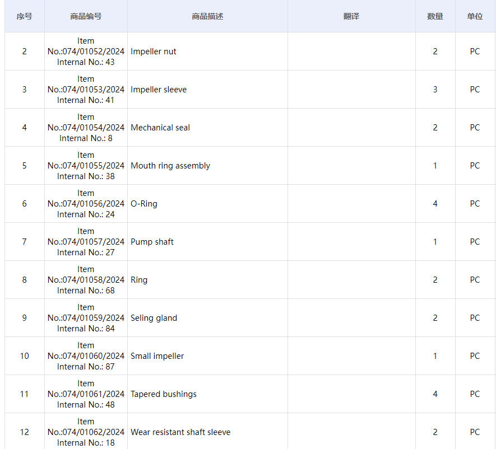Click the 商品编号 column header
This screenshot has height=449, width=496.
pyautogui.click(x=86, y=16)
